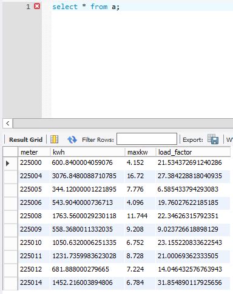The height and width of the screenshot is (294, 233).
Task: Select the Result Grid label
Action: pos(25,139)
